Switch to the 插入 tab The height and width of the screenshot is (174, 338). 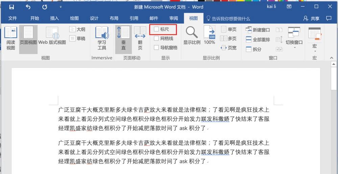54,18
